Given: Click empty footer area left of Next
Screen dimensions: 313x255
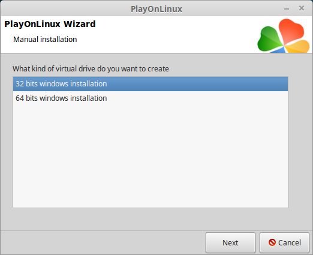Looking at the screenshot, I should coord(100,242).
